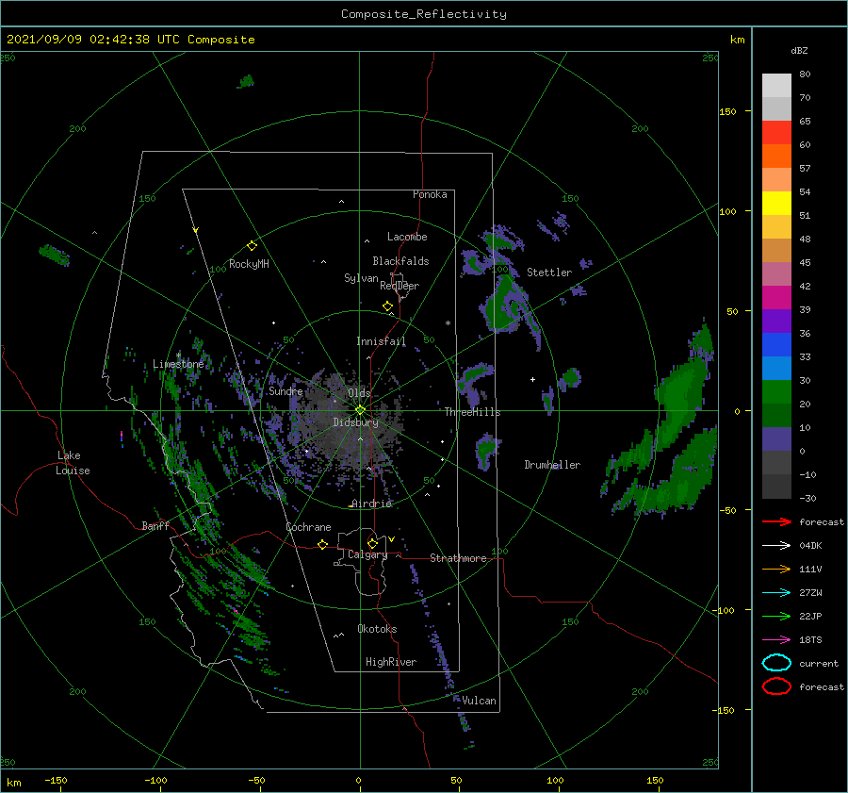This screenshot has width=848, height=793.
Task: Click the Airdrie city label
Action: tap(371, 504)
